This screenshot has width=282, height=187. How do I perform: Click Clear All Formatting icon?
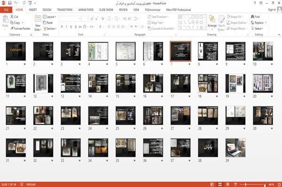pos(102,19)
